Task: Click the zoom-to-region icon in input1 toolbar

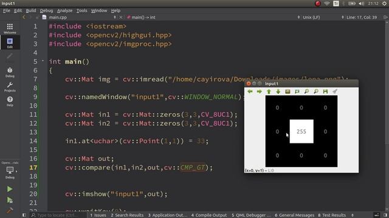Action: (297, 91)
